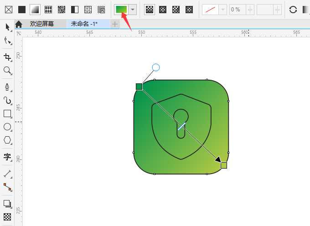Click the node position stepper button
Image resolution: width=310 pixels, height=226 pixels.
277,10
